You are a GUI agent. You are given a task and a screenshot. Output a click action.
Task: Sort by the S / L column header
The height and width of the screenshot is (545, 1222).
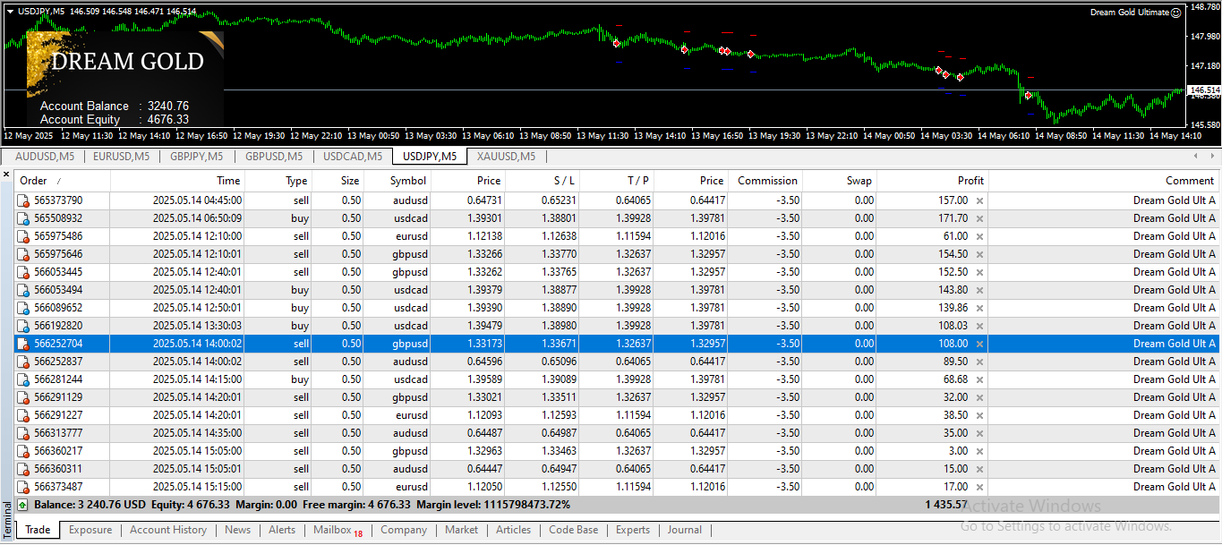coord(542,181)
